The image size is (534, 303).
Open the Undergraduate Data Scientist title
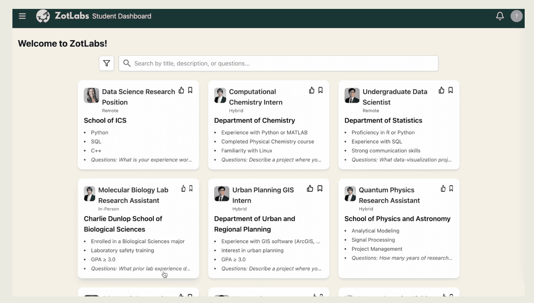tap(395, 97)
